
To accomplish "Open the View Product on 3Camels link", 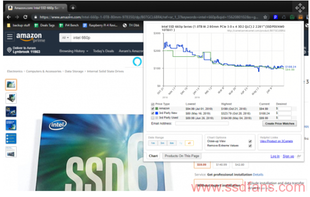I will coord(276,141).
